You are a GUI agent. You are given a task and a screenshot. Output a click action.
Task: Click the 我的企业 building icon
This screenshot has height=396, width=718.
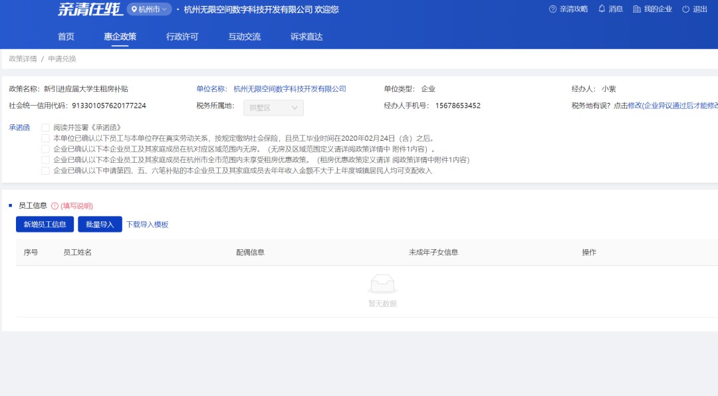[638, 9]
